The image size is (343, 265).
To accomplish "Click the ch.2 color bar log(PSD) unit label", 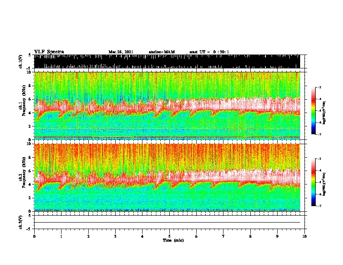I will pyautogui.click(x=324, y=184).
